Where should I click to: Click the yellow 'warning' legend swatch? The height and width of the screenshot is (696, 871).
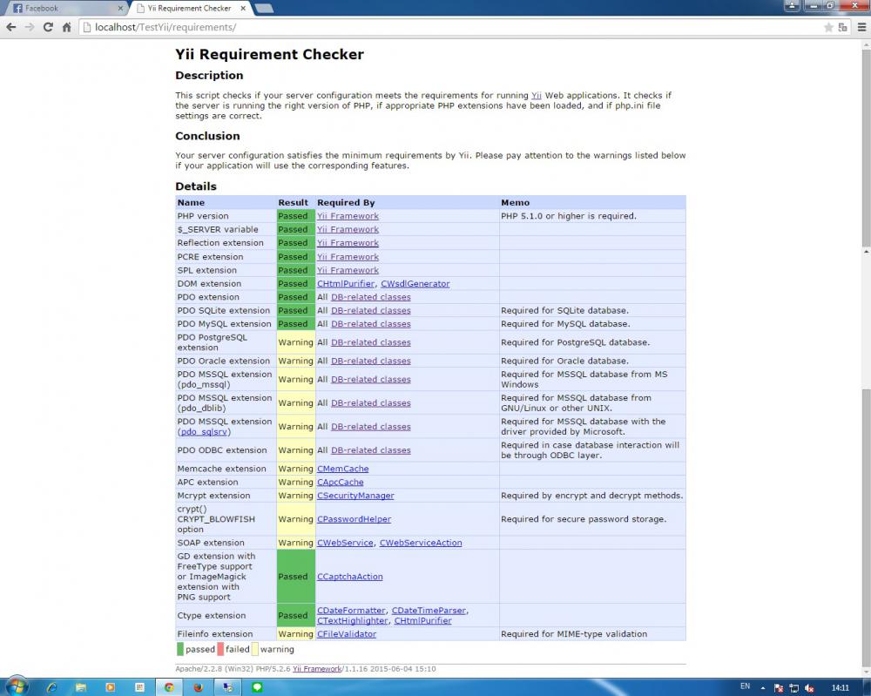pos(255,649)
